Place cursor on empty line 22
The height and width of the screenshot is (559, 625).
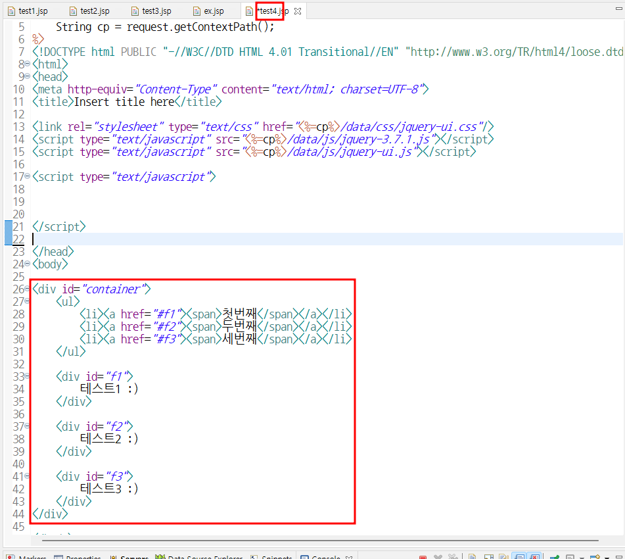327,239
